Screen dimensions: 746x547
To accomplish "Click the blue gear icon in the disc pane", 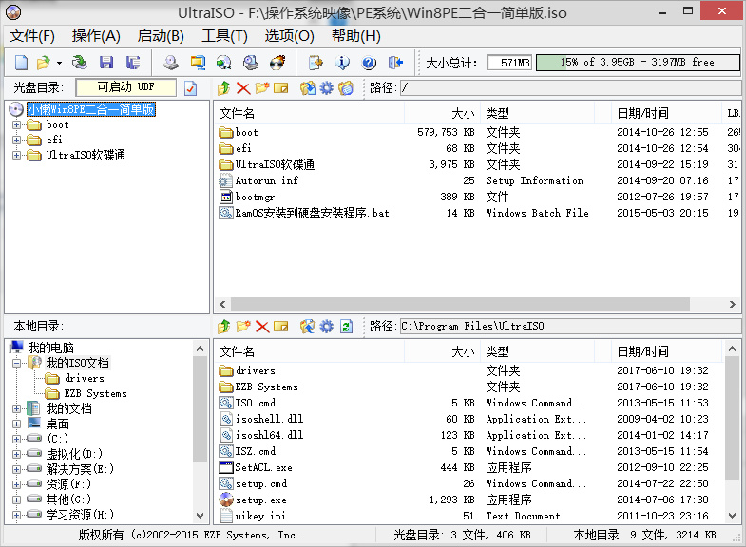I will (327, 88).
